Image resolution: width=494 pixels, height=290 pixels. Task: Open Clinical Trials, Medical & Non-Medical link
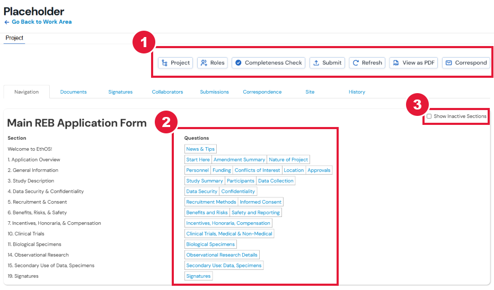229,234
